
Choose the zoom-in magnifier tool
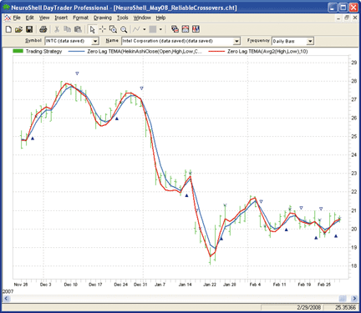(113, 29)
